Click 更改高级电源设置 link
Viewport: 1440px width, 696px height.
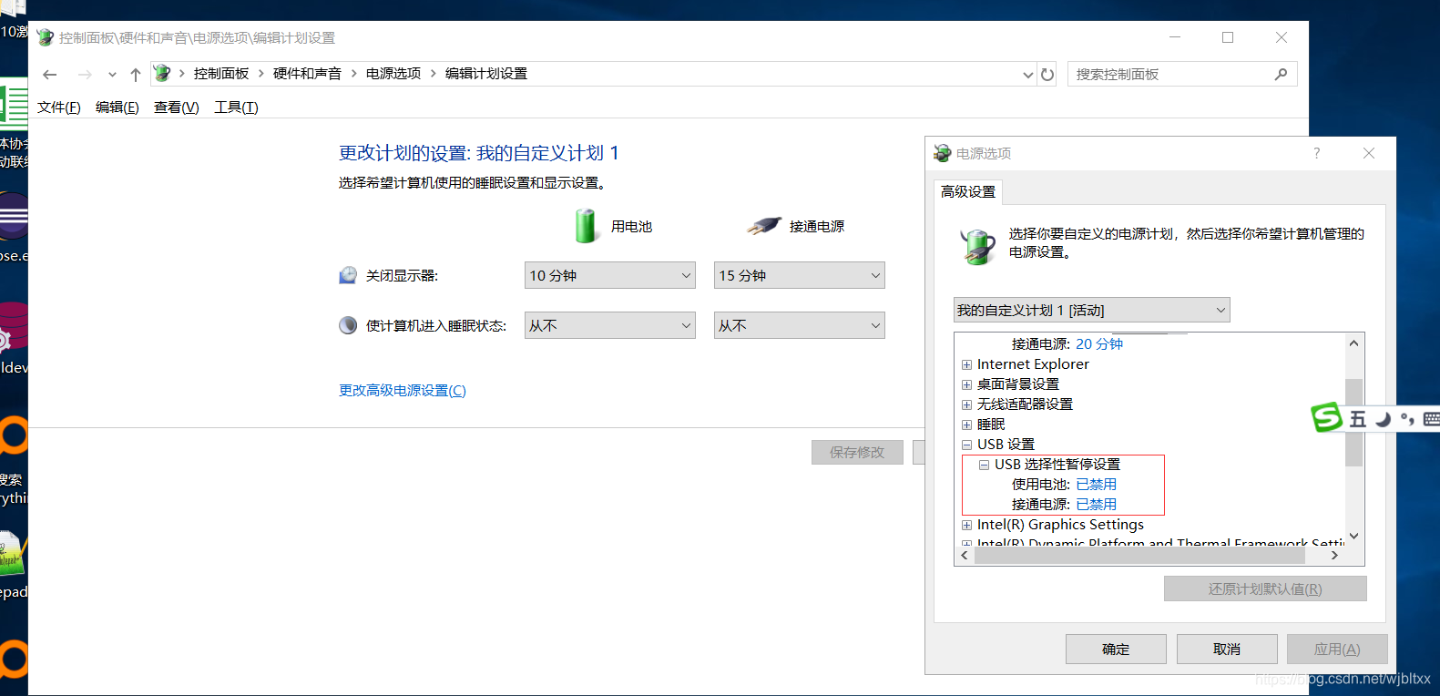point(403,390)
